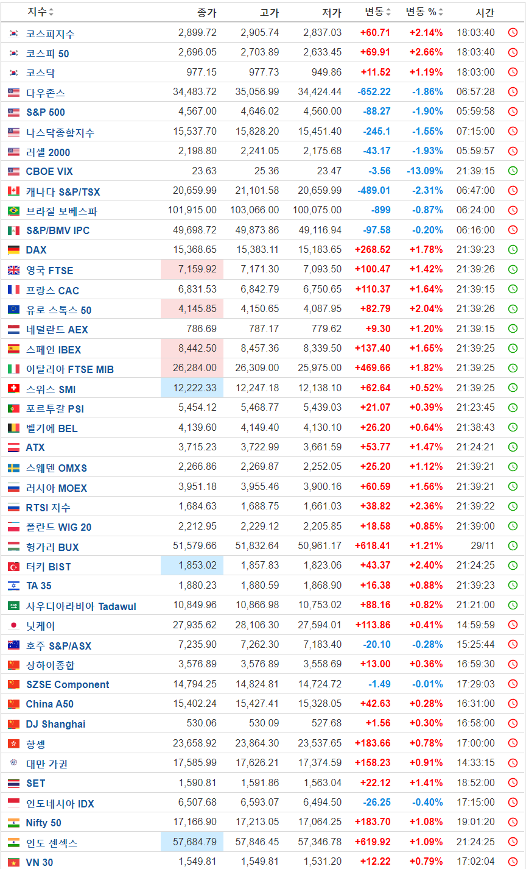Click the Japan flag beside 닛케이
The image size is (526, 869).
pos(13,626)
